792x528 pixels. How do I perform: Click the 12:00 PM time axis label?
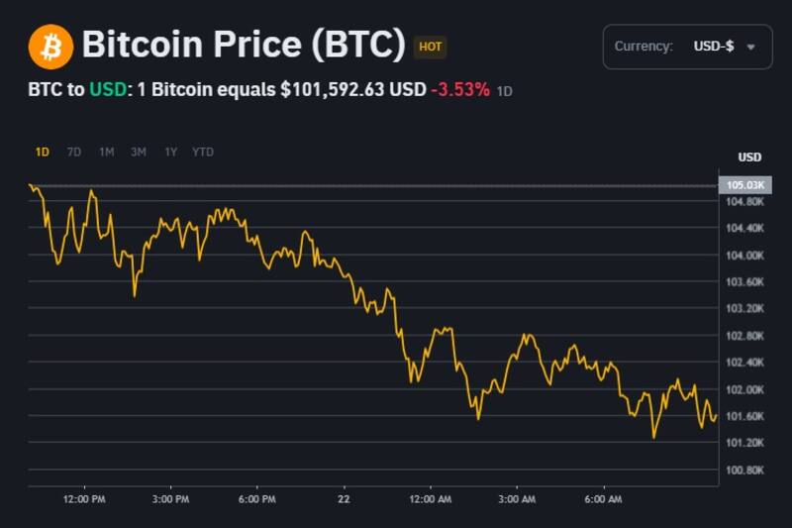coord(83,498)
